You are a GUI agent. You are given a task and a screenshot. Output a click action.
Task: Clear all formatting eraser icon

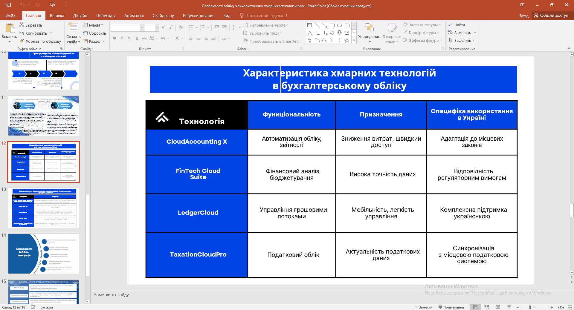(x=181, y=28)
